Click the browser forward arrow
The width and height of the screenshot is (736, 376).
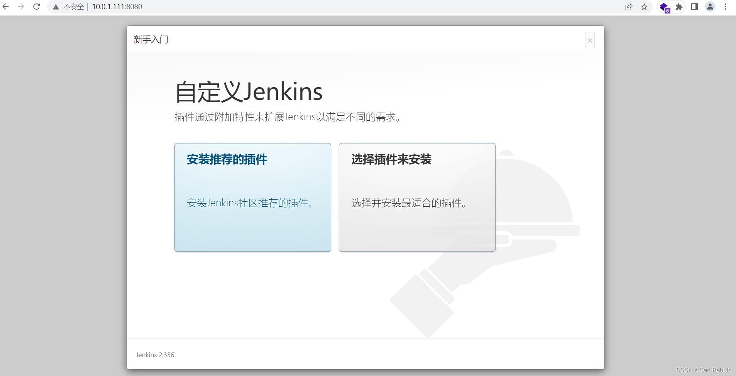click(21, 7)
